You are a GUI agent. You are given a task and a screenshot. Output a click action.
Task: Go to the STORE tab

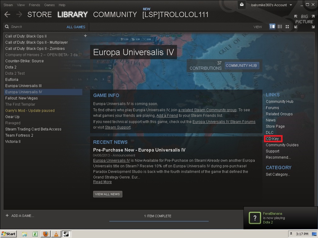point(39,15)
